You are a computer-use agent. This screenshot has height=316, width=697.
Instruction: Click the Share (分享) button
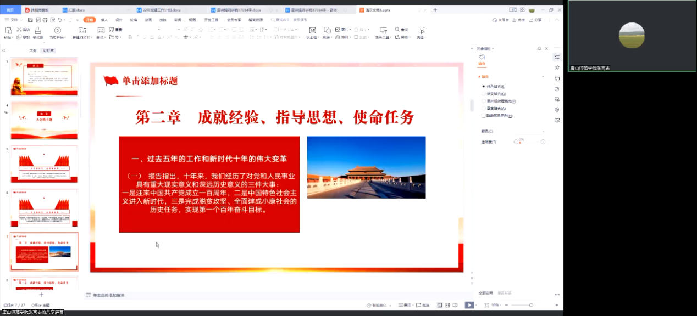click(x=535, y=20)
